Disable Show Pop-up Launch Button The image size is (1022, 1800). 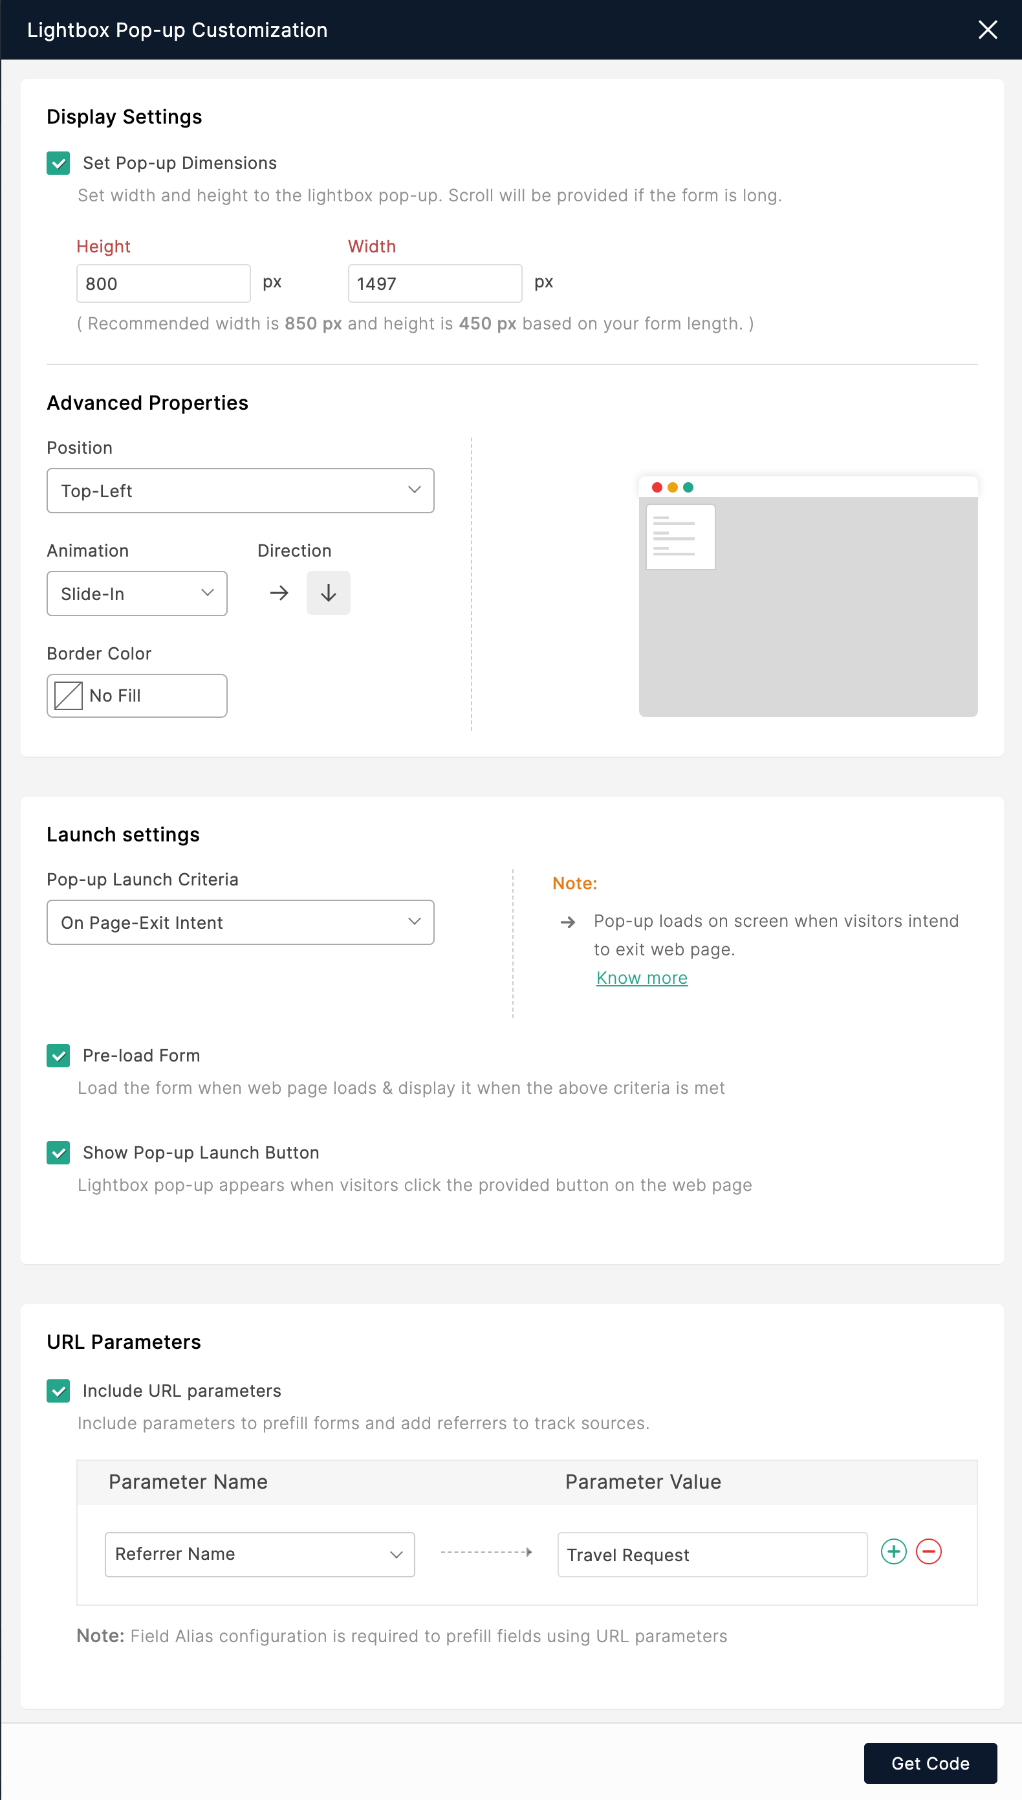point(58,1151)
